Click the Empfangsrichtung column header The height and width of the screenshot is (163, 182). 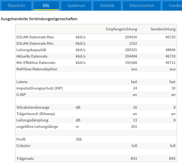point(121,29)
